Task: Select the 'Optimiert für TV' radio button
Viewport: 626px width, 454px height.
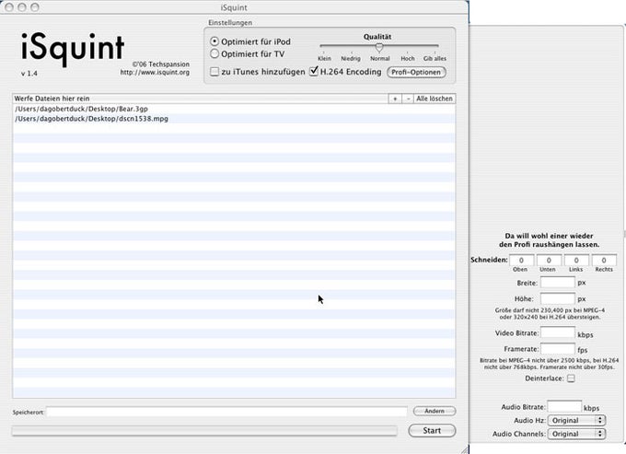Action: [x=214, y=53]
